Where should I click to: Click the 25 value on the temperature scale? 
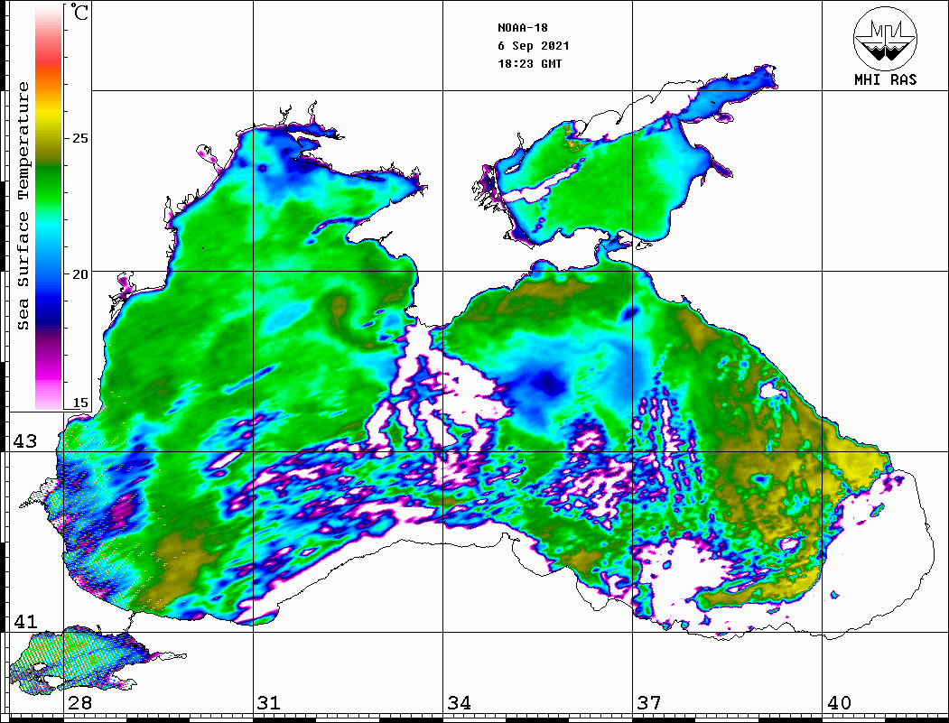click(x=79, y=138)
